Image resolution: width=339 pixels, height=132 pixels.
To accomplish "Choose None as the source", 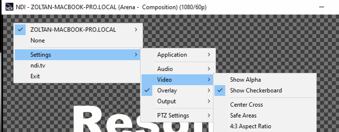I will (x=38, y=41).
